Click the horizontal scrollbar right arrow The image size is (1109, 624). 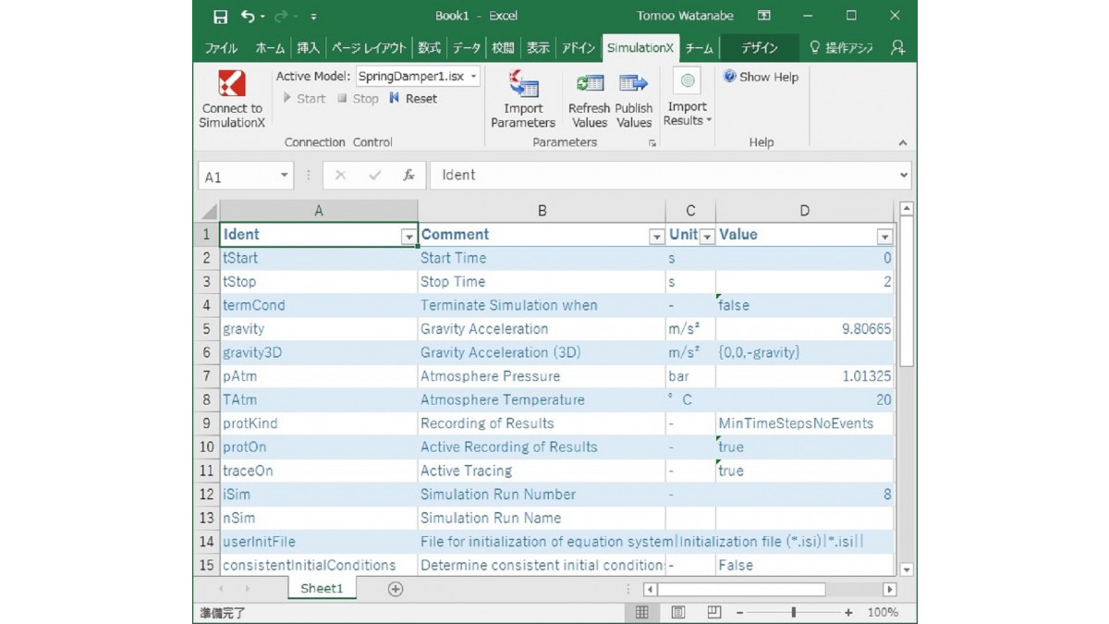889,589
